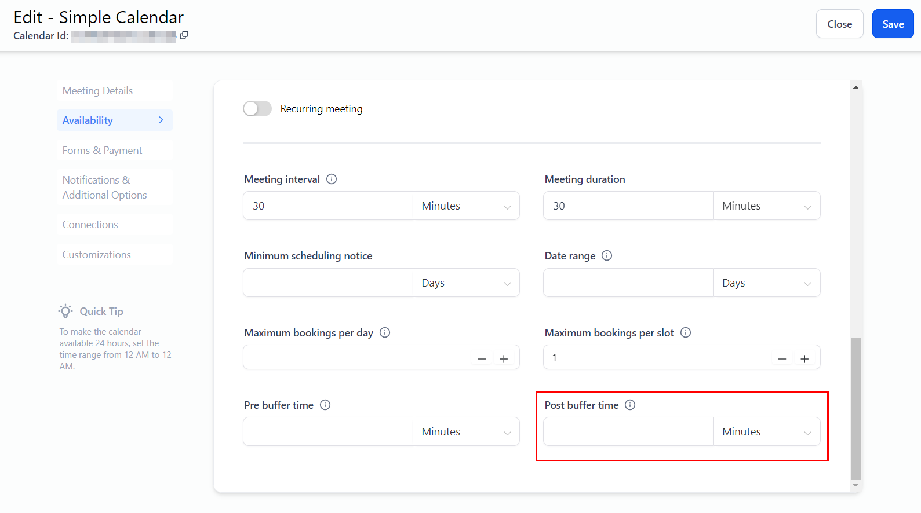Click the Availability chevron arrow
921x513 pixels.
click(x=161, y=120)
